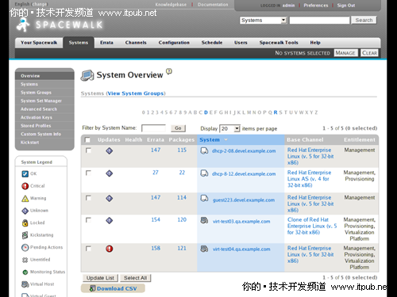
Task: Open the Spacewalk Tools tab
Action: pos(279,43)
